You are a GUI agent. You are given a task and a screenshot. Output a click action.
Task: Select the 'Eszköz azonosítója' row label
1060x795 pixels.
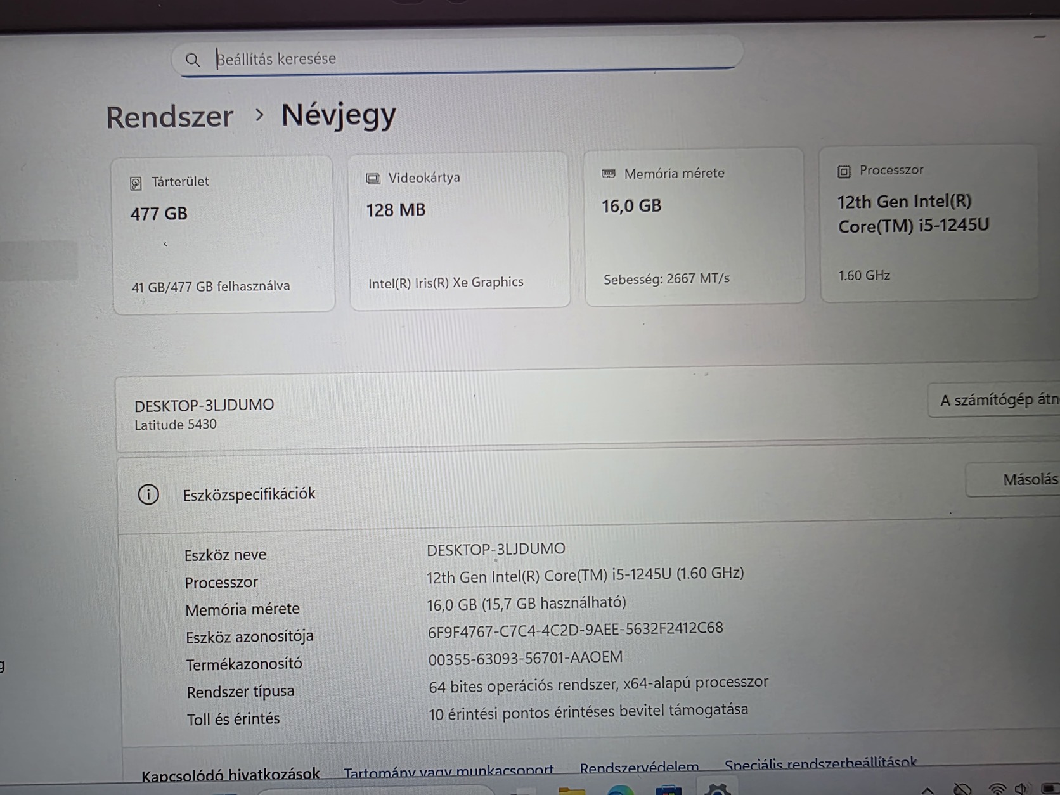coord(249,637)
